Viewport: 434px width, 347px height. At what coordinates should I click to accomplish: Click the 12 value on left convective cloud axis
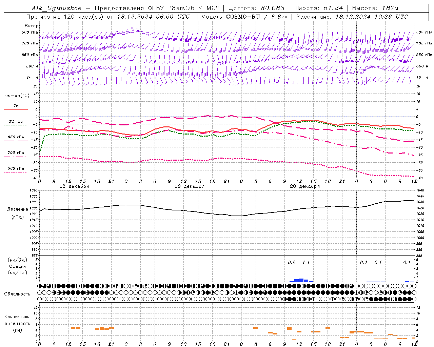pos(35,307)
